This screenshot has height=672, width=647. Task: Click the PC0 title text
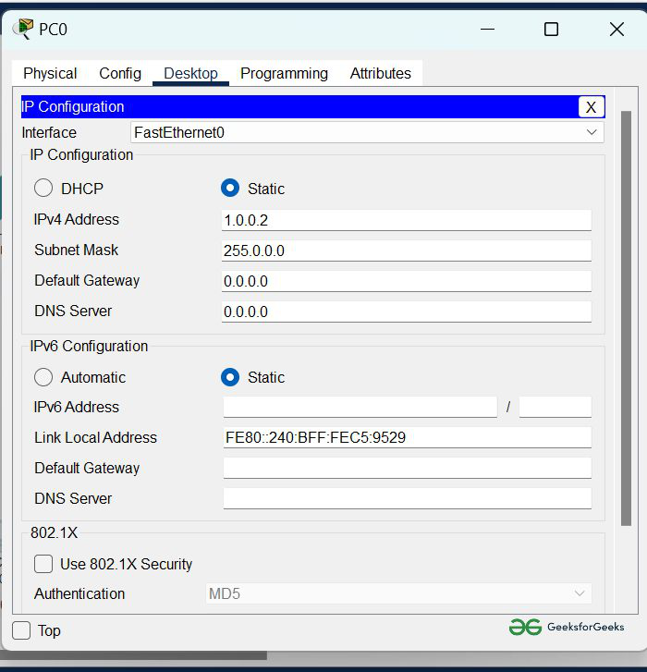click(x=53, y=30)
